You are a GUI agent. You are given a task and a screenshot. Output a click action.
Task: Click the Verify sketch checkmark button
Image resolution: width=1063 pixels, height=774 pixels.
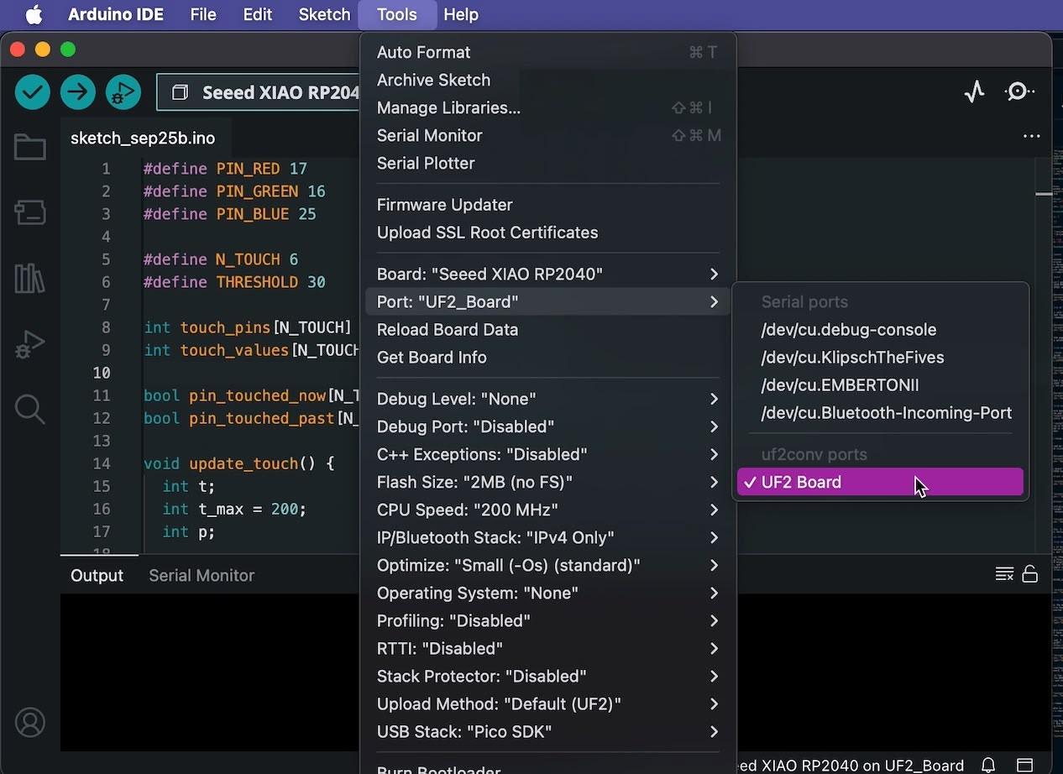coord(33,92)
